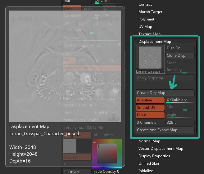The image size is (204, 174).
Task: Toggle the Flip V option
Action: click(x=150, y=115)
